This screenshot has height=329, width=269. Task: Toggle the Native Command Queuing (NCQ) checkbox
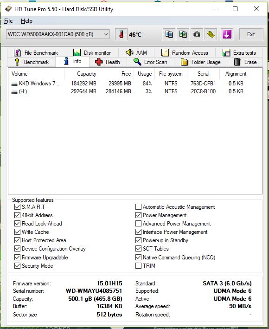(138, 258)
